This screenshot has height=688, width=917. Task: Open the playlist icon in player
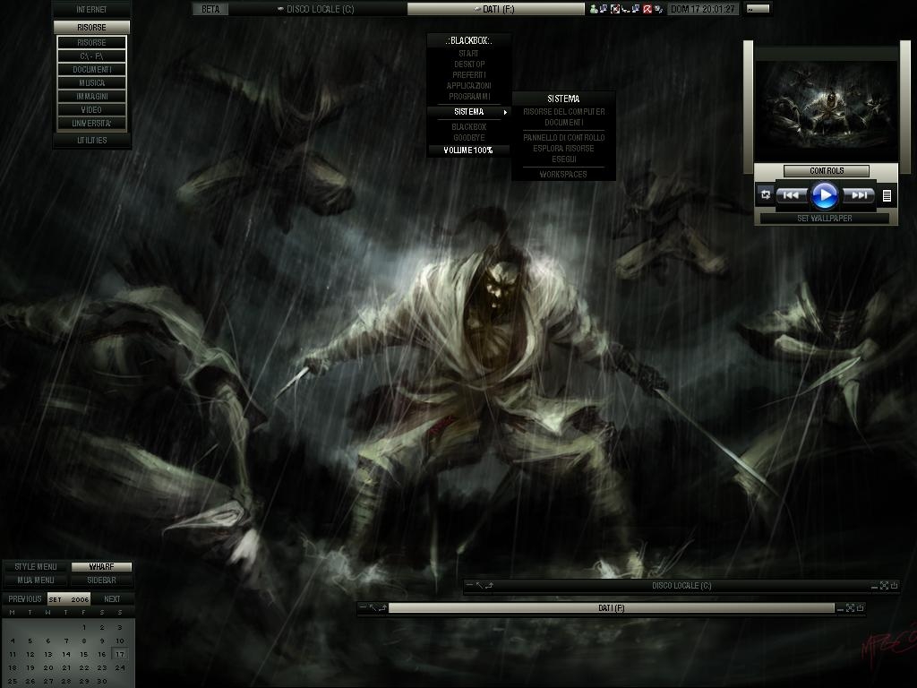(x=887, y=196)
